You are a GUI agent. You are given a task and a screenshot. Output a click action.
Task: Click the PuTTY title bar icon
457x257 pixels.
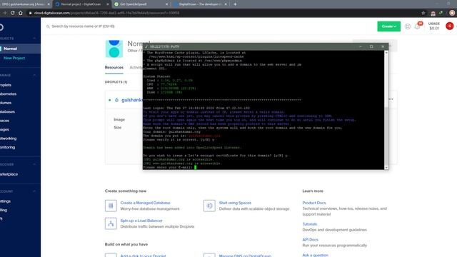(146, 46)
